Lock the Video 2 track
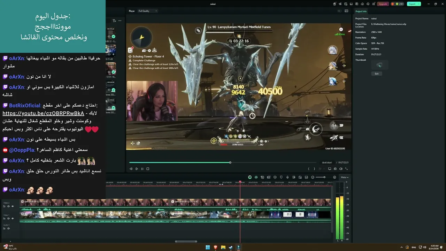446x251 pixels. point(5,206)
